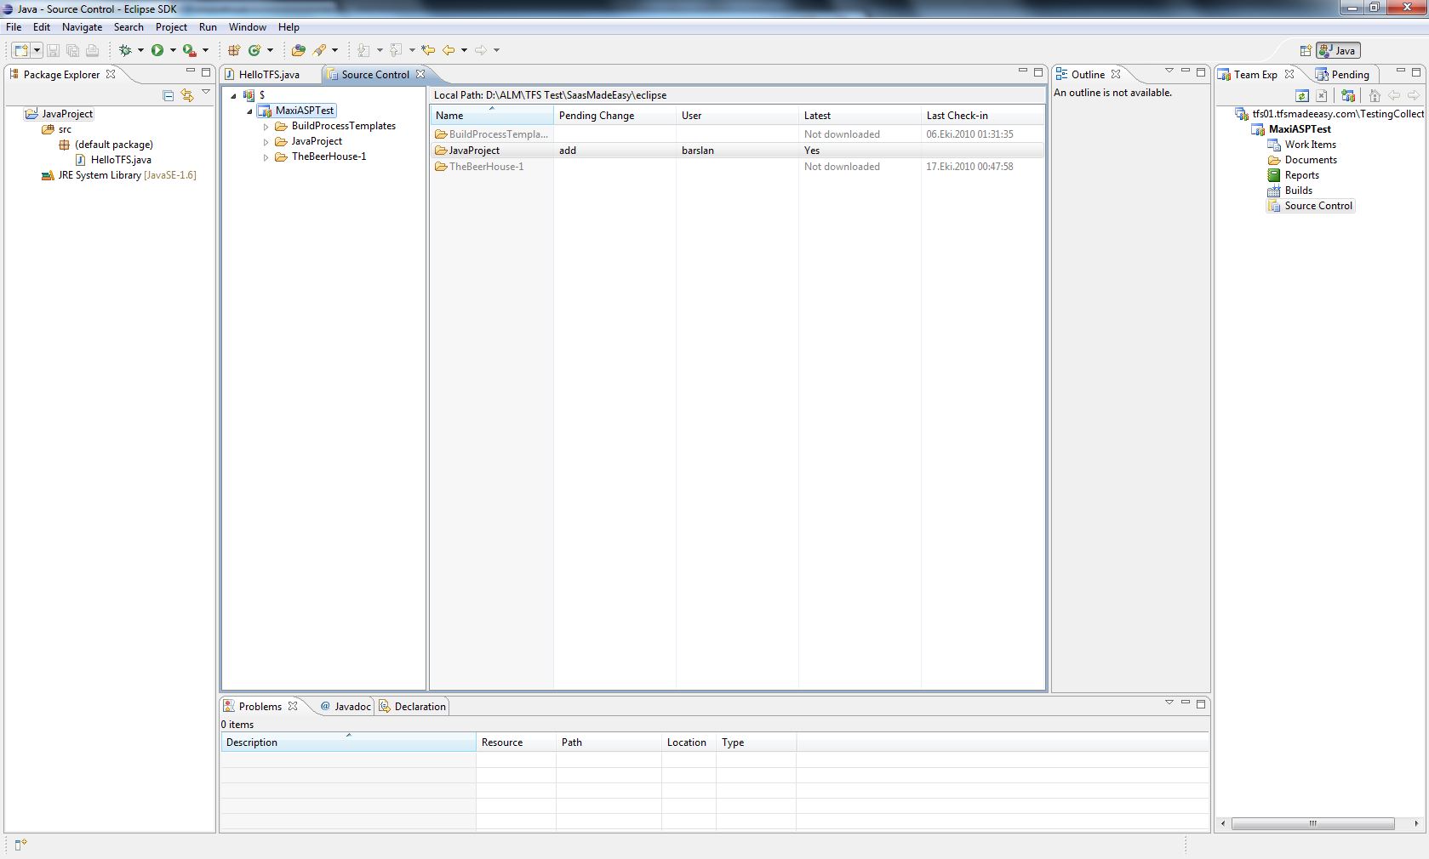Screen dimensions: 1429x859
Task: Click the Refresh icon in Team Explorer
Action: click(1302, 95)
